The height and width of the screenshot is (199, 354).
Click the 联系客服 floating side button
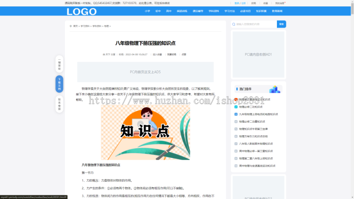coord(59,104)
